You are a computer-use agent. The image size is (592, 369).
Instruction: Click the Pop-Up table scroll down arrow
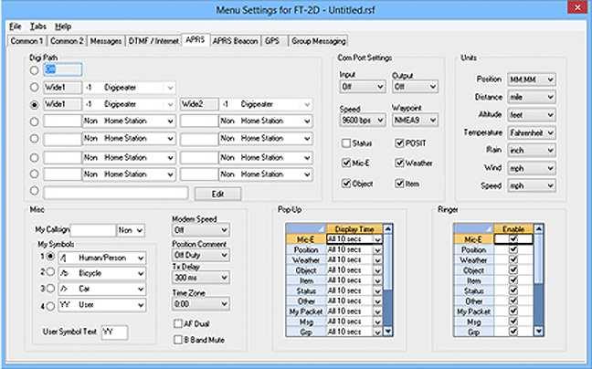point(387,332)
